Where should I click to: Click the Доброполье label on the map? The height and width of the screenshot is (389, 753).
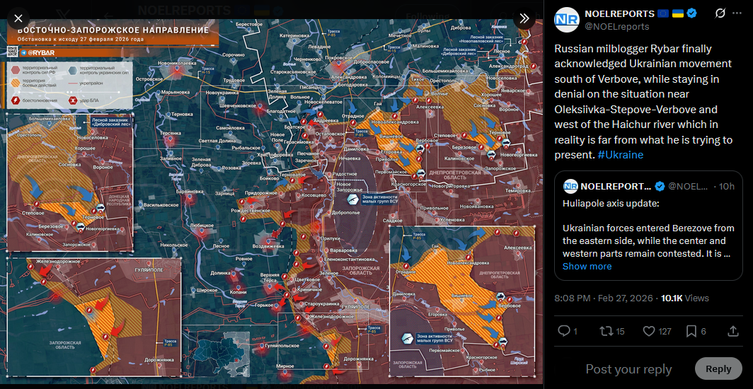pyautogui.click(x=346, y=211)
